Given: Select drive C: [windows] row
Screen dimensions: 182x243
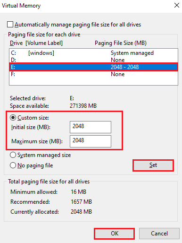Looking at the screenshot, I should [x=93, y=53].
